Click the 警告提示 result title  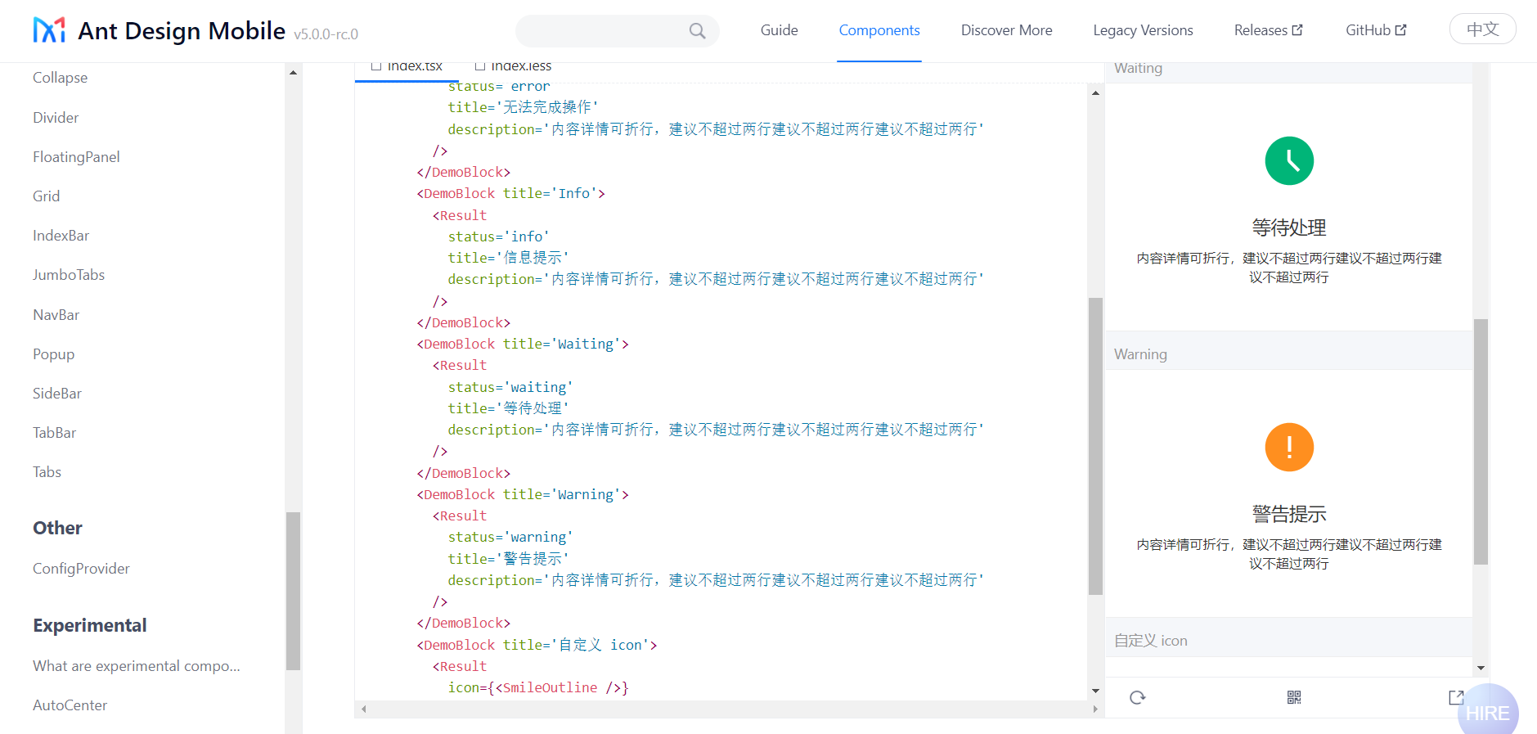tap(1289, 514)
